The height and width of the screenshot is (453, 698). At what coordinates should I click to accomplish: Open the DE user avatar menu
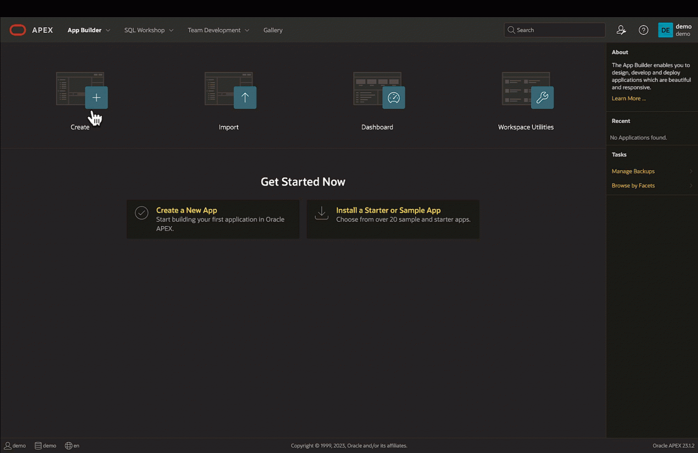tap(665, 30)
